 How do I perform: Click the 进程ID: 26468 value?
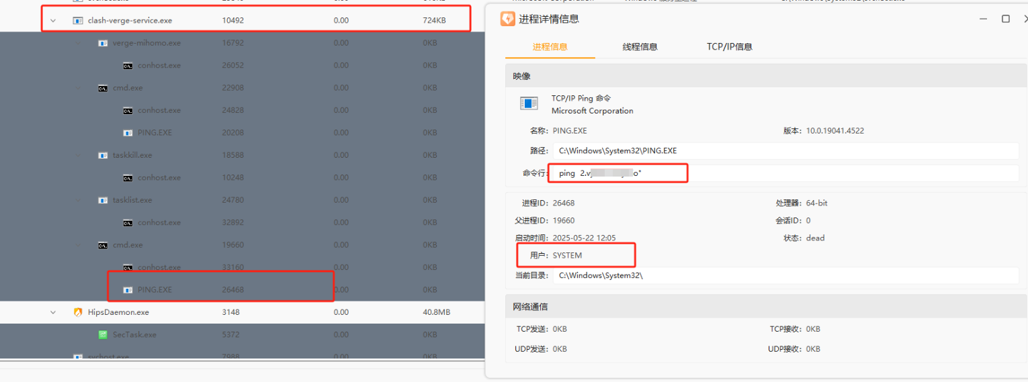pyautogui.click(x=563, y=203)
